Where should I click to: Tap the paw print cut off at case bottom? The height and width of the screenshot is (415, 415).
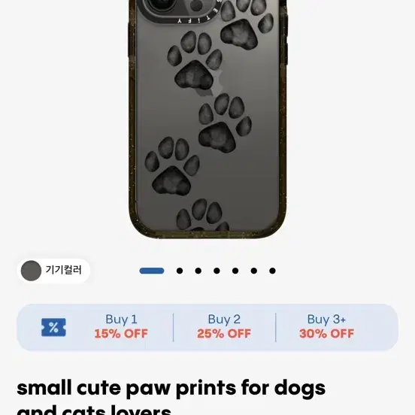click(203, 216)
